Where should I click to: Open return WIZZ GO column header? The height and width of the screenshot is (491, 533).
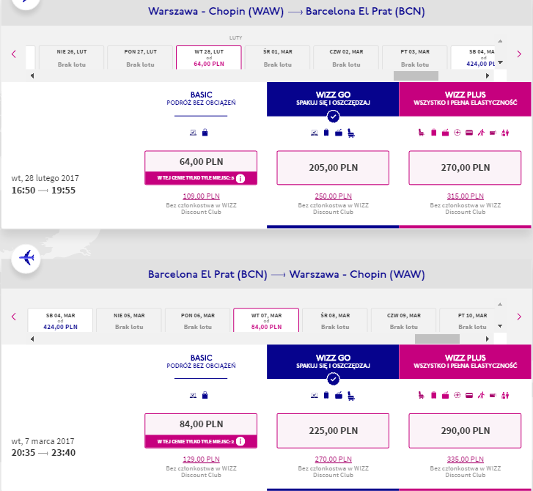click(x=333, y=362)
